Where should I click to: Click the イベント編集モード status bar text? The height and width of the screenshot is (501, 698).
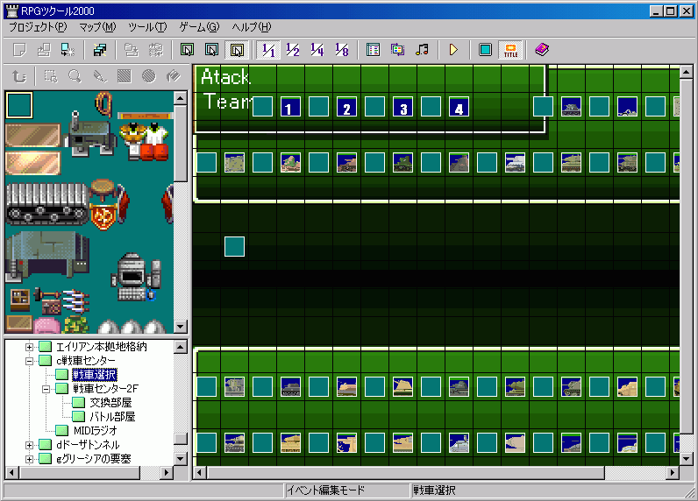[x=326, y=490]
